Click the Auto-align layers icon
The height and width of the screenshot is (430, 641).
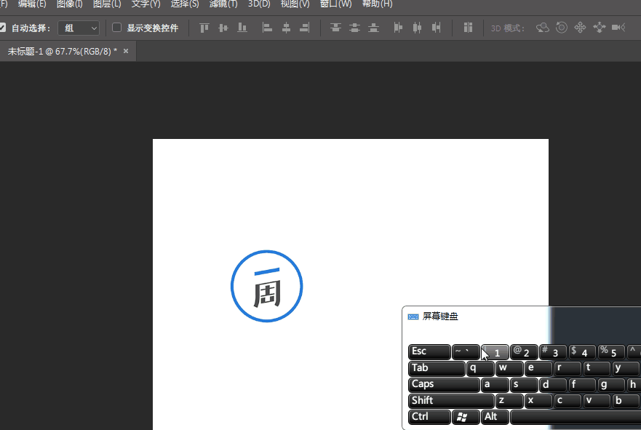(468, 28)
